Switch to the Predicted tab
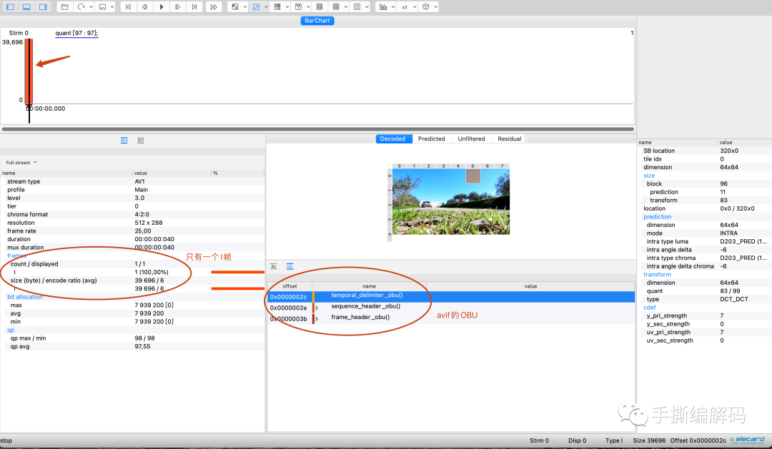772x449 pixels. [x=431, y=138]
